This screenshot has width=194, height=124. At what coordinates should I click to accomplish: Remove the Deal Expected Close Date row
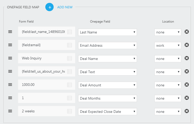186,111
